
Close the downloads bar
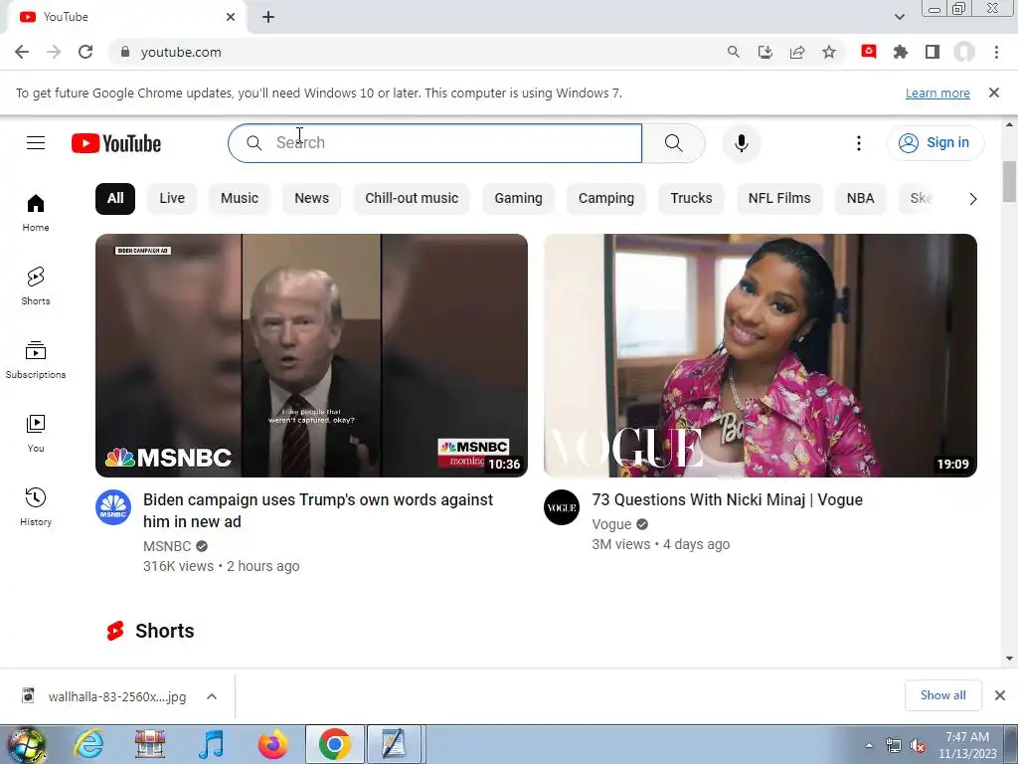tap(1000, 695)
